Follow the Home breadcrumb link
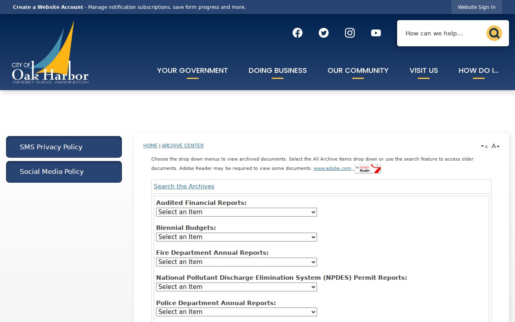515x322 pixels. click(x=150, y=146)
